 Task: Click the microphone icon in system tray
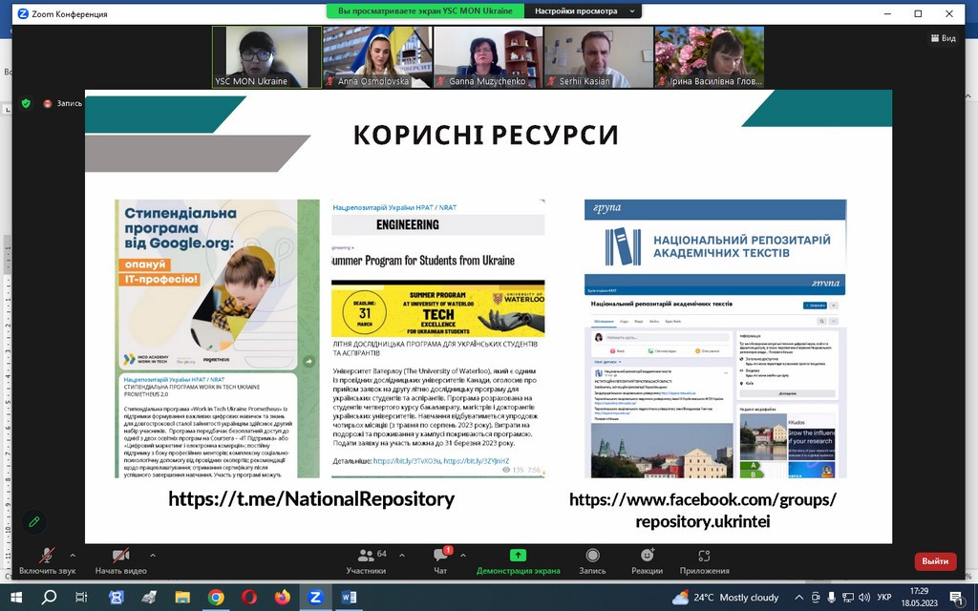tap(832, 598)
